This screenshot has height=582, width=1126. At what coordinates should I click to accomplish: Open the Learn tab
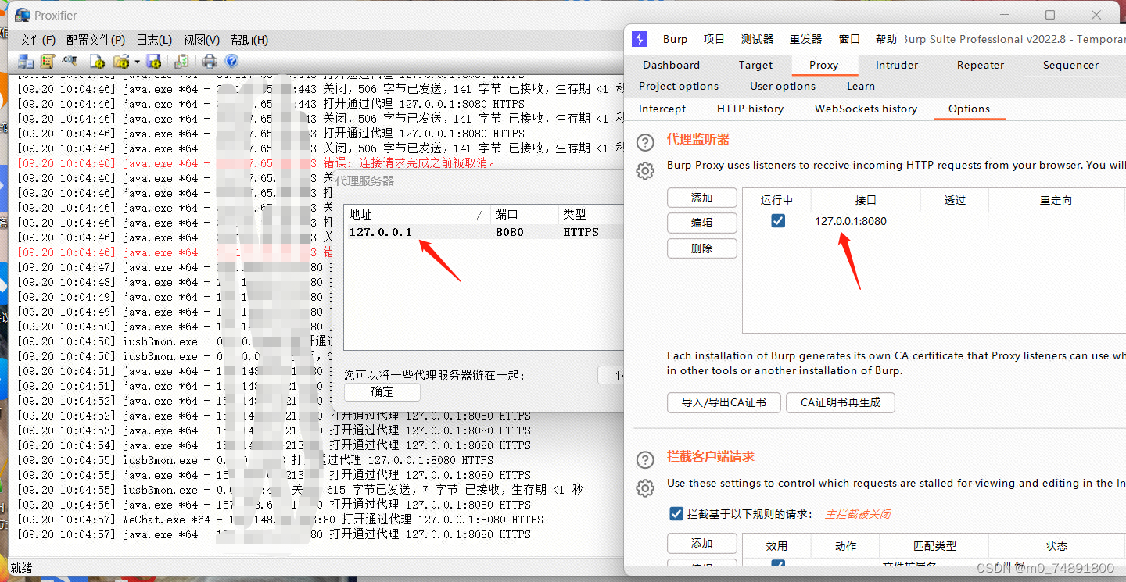coord(861,86)
